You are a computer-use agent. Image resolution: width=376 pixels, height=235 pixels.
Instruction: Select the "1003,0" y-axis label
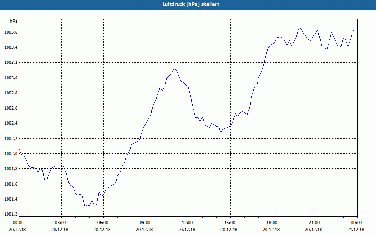click(10, 78)
